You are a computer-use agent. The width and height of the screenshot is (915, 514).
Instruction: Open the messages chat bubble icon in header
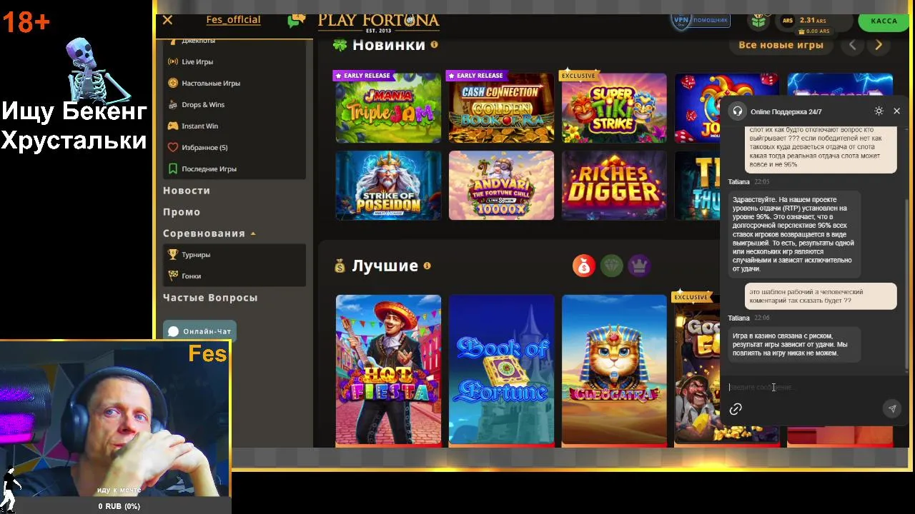pos(296,20)
